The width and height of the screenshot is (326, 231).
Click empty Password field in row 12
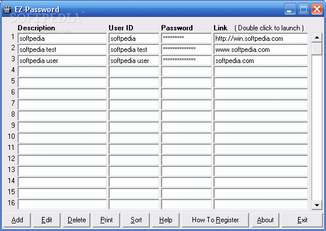tap(187, 160)
